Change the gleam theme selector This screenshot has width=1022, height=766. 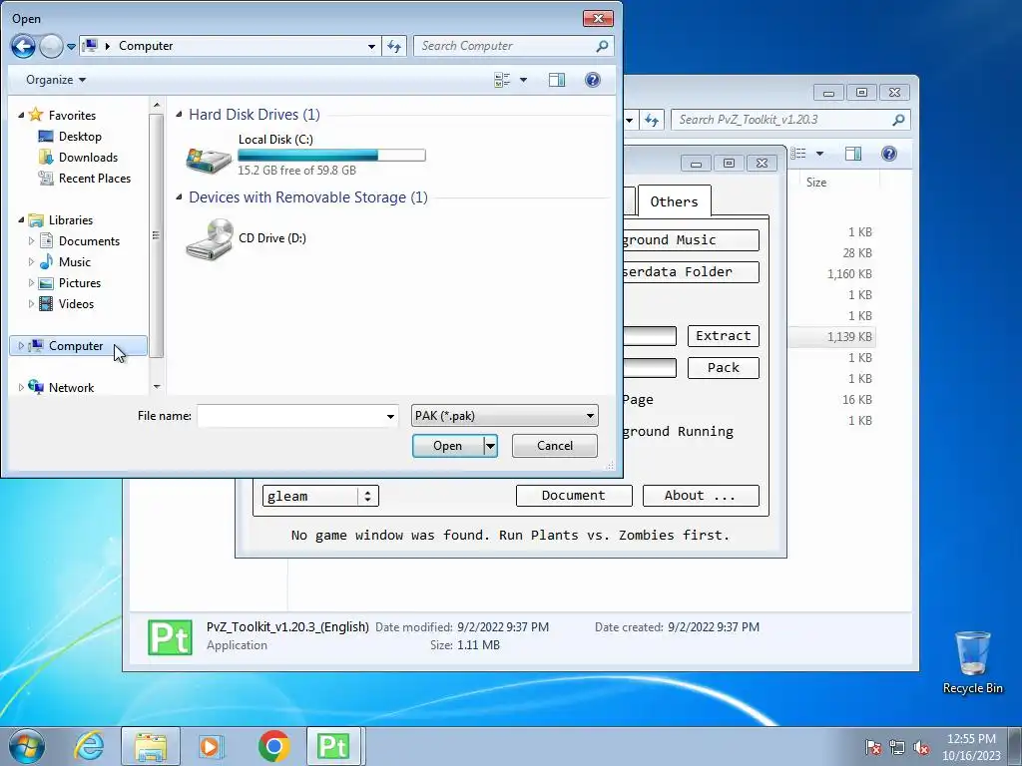[x=320, y=497]
